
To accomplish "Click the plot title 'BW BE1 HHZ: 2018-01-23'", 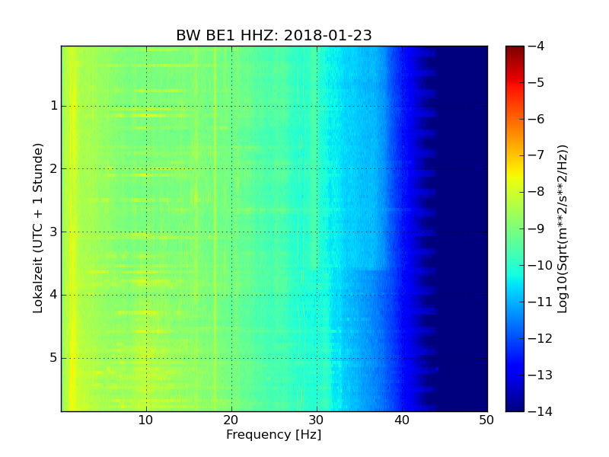I will click(274, 35).
